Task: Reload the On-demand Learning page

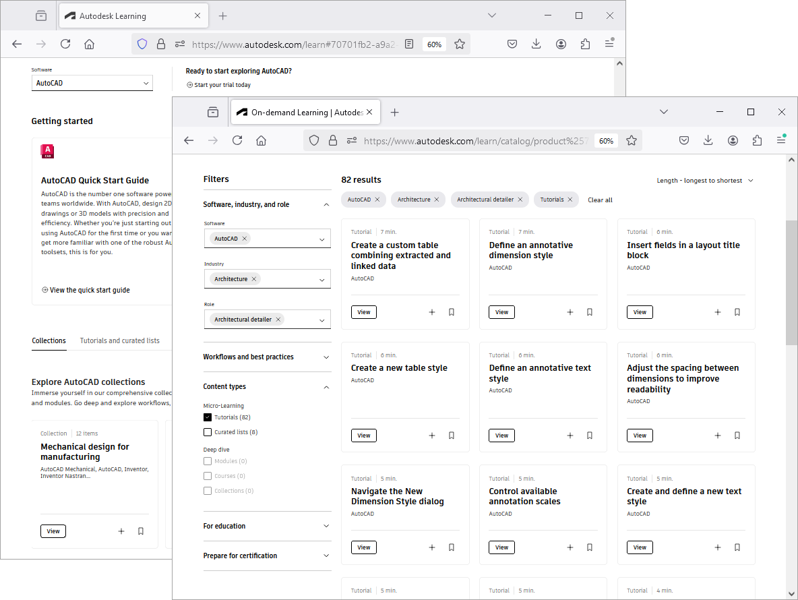Action: tap(237, 140)
